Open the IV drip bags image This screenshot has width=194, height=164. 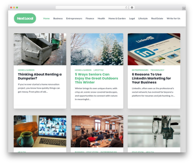[154, 131]
